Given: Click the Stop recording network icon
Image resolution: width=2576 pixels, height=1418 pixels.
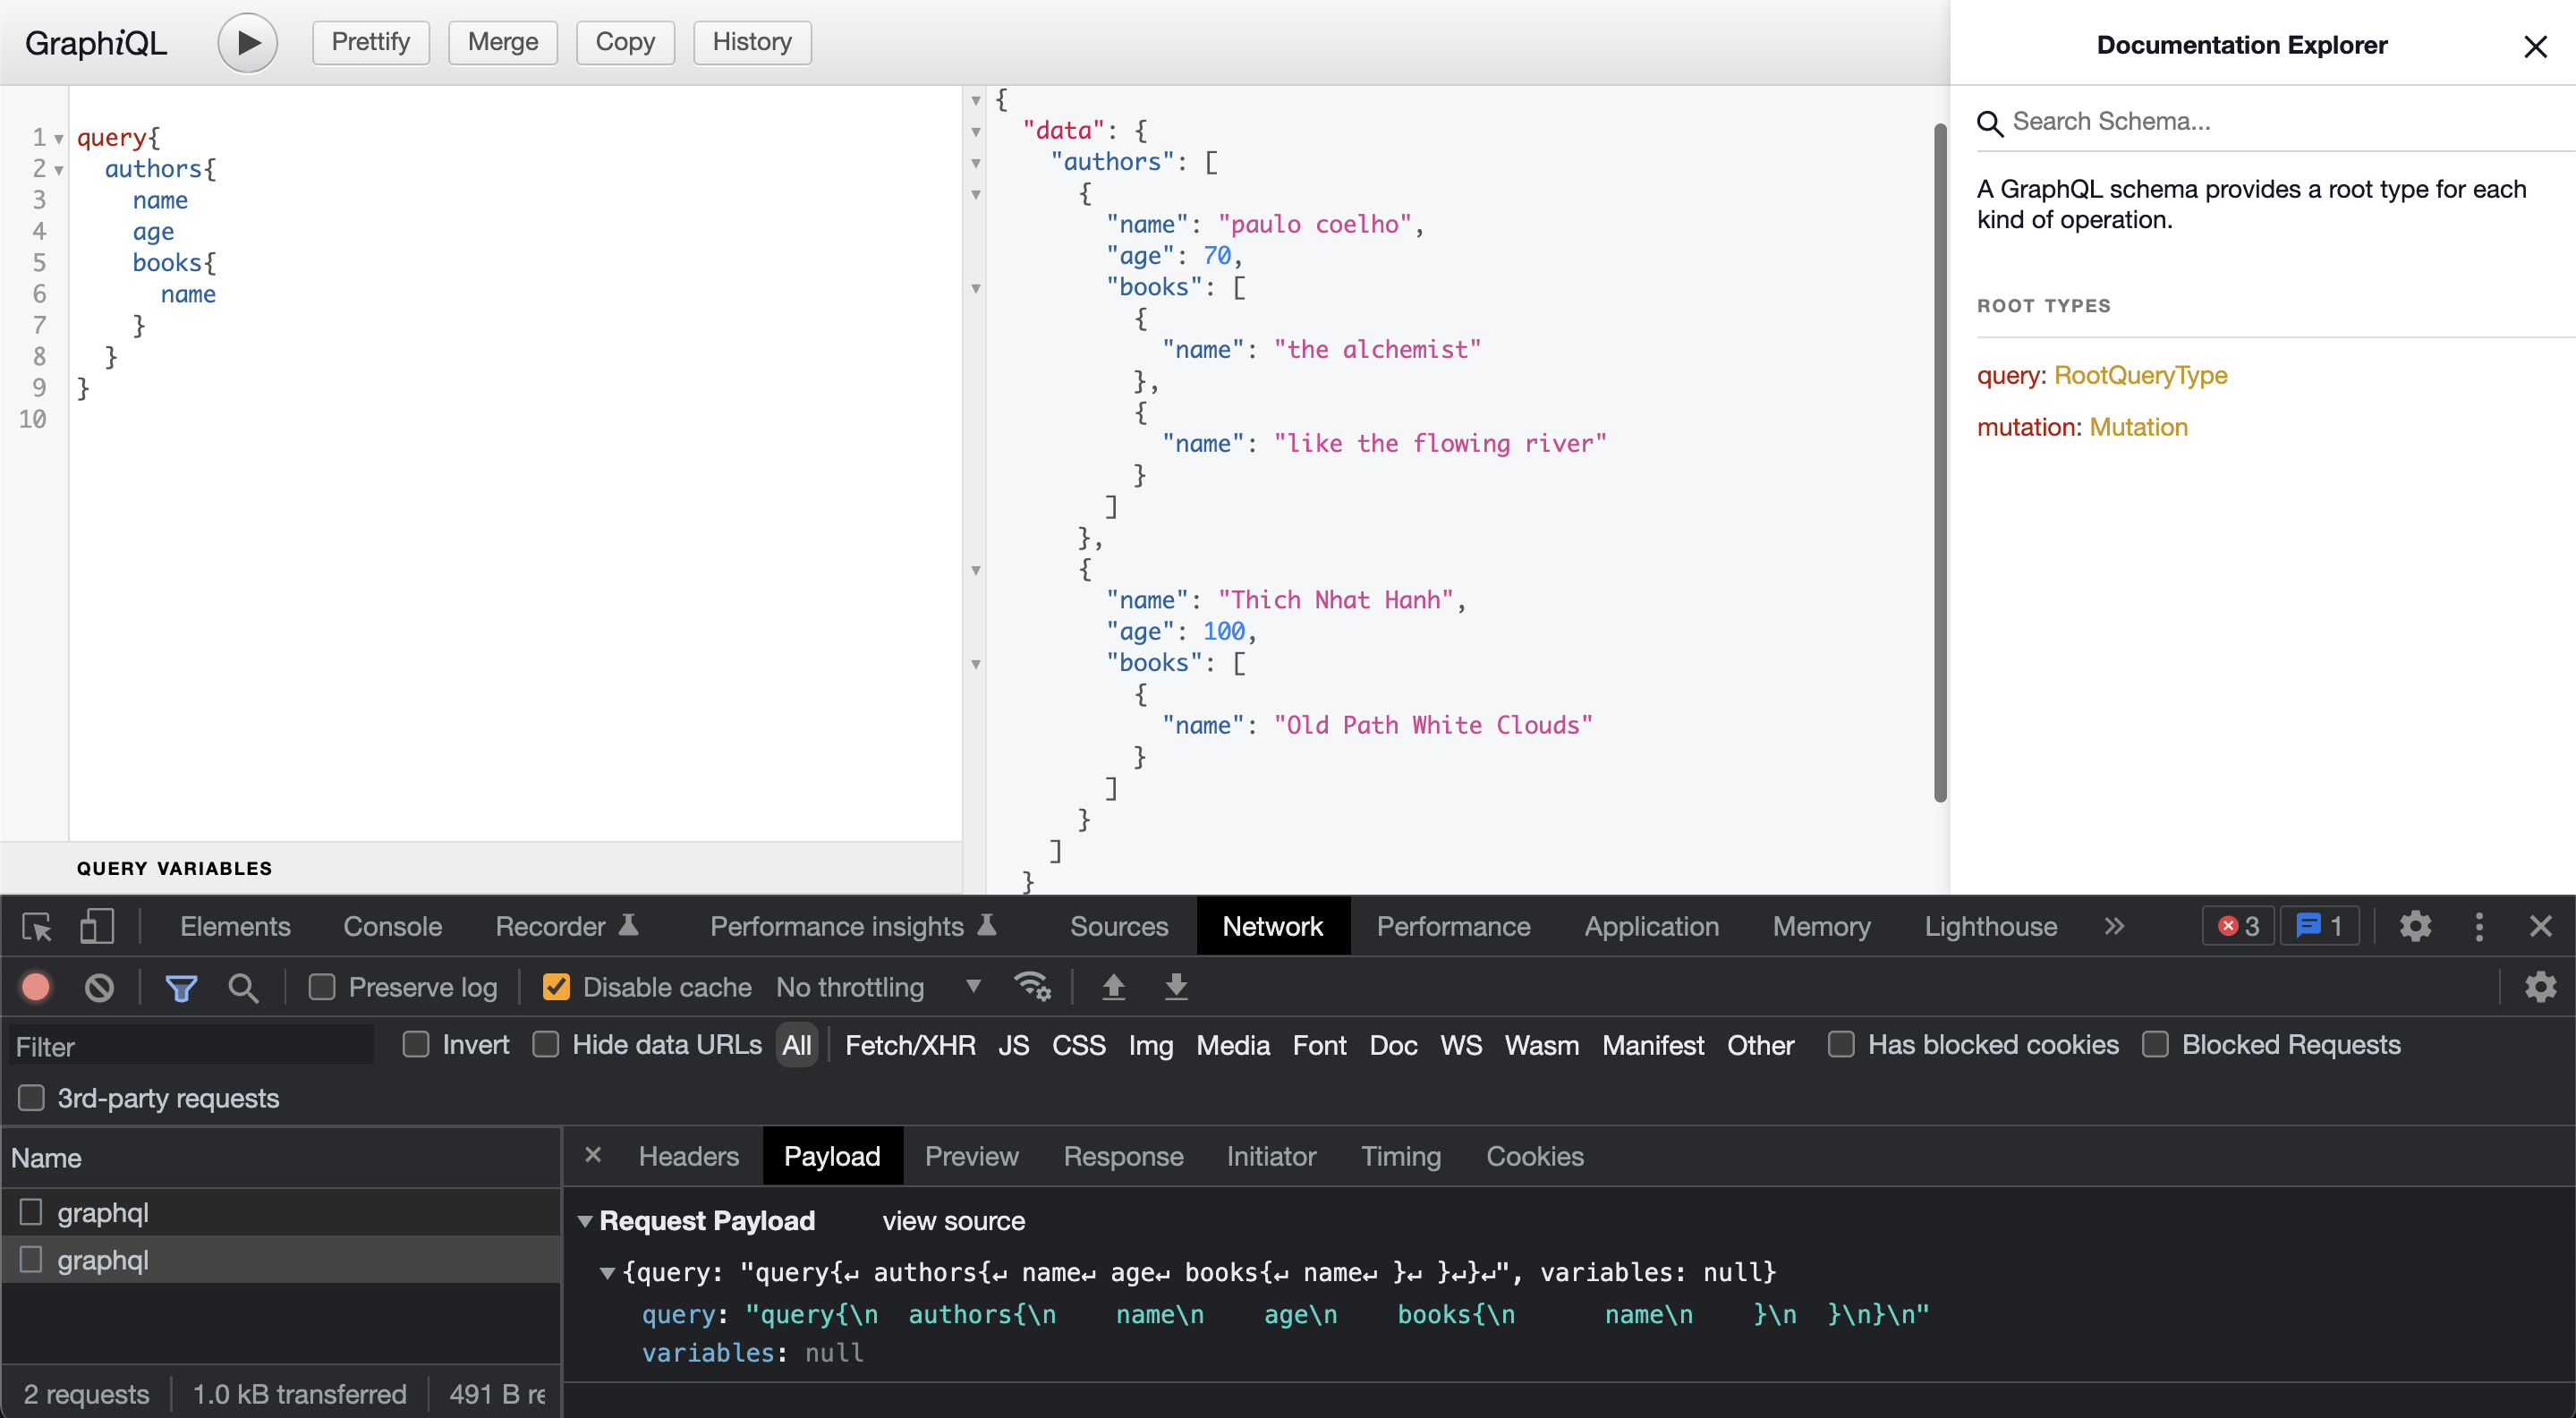Looking at the screenshot, I should coord(37,987).
